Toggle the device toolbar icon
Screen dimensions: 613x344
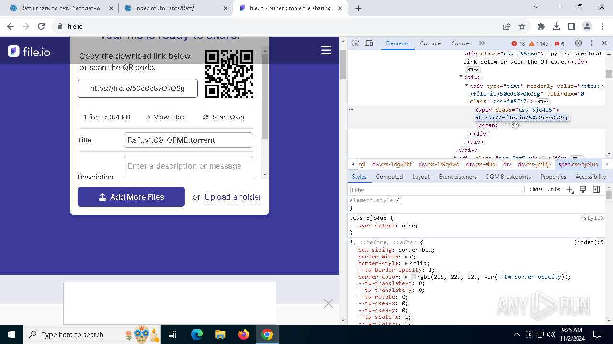pyautogui.click(x=369, y=43)
